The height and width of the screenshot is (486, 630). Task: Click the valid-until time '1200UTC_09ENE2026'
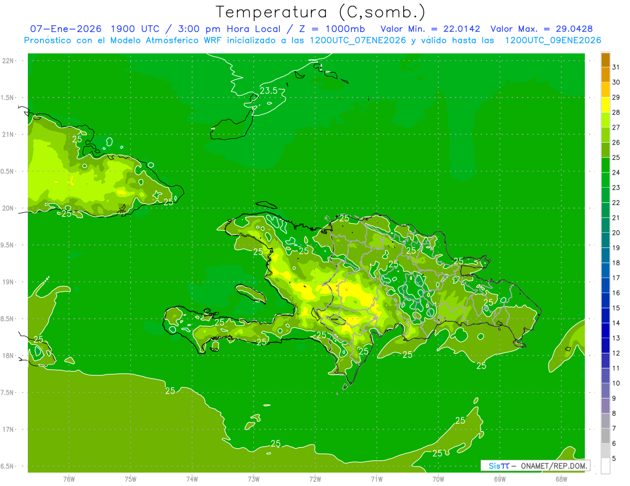click(x=553, y=40)
